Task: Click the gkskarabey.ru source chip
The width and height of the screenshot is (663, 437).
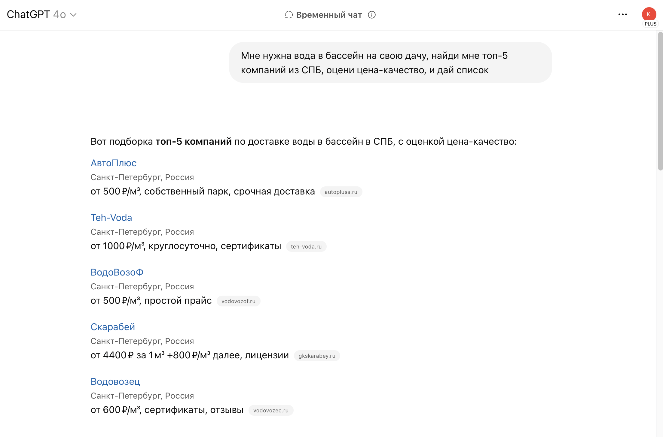Action: 317,356
